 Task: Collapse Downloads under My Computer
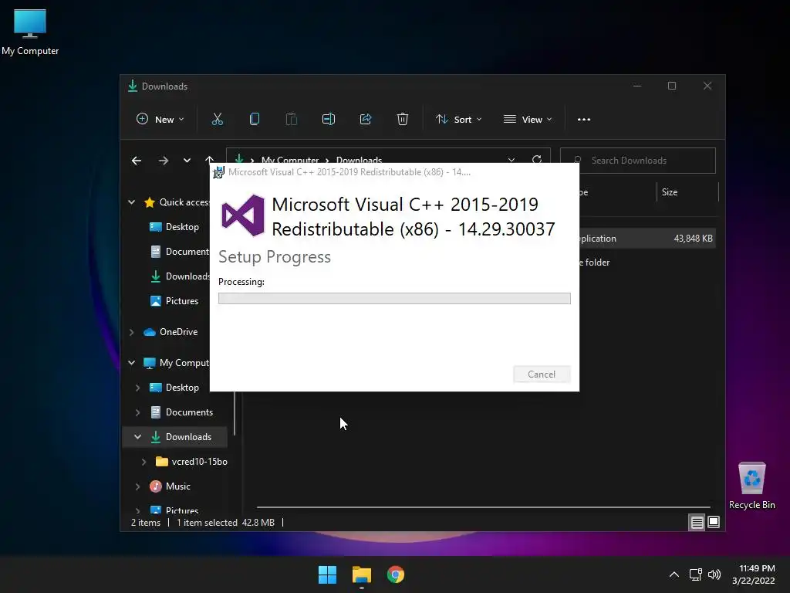click(x=137, y=437)
